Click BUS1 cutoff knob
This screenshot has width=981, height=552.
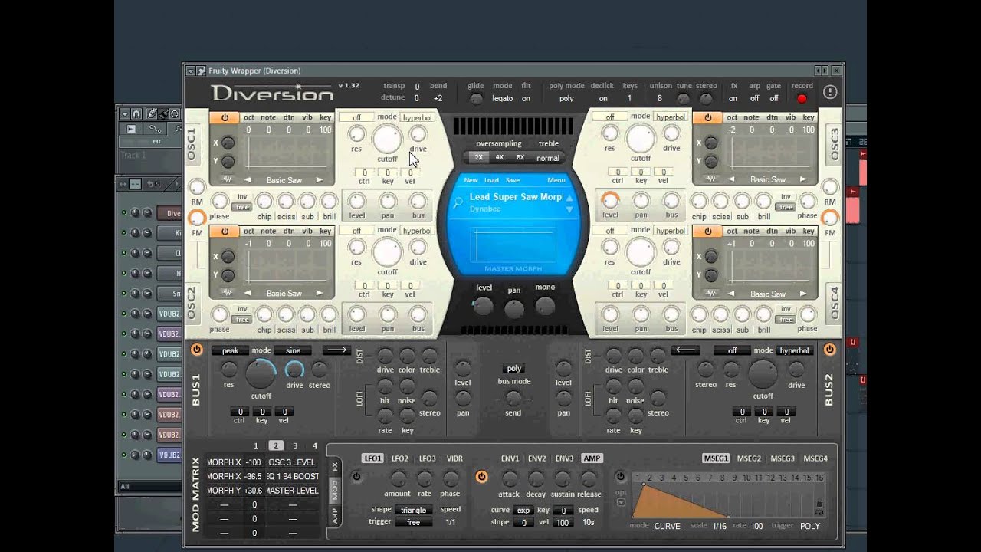tap(261, 375)
